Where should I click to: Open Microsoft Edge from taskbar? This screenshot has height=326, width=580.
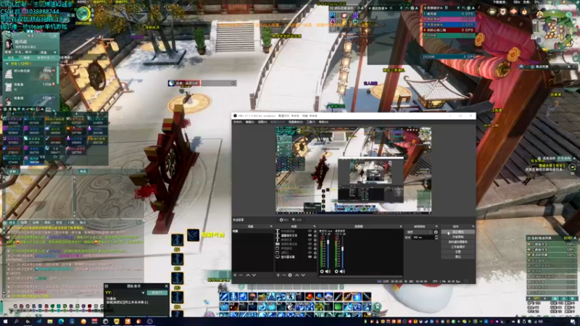pyautogui.click(x=61, y=322)
